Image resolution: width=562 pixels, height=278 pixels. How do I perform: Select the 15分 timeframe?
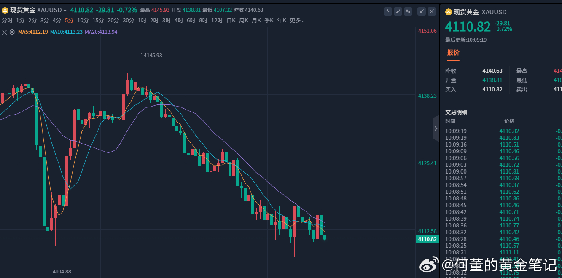(x=98, y=20)
